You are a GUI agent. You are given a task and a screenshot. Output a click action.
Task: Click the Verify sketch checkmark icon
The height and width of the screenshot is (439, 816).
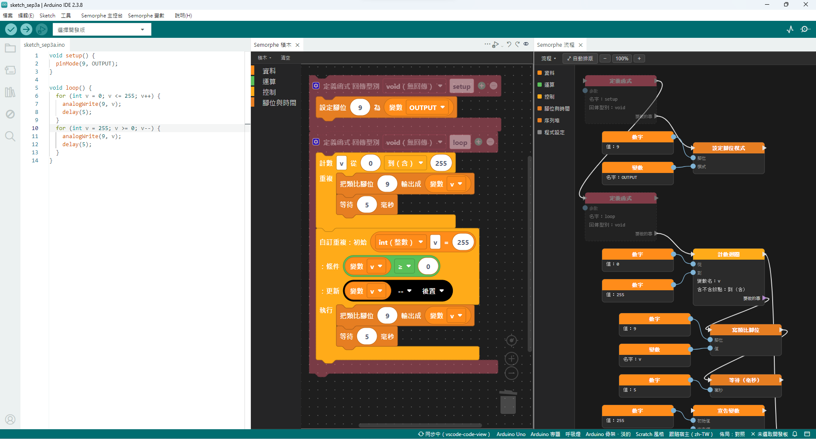click(x=11, y=29)
